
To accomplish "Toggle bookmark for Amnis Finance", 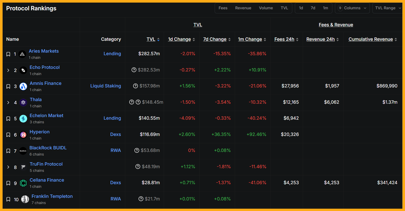I will coord(8,86).
